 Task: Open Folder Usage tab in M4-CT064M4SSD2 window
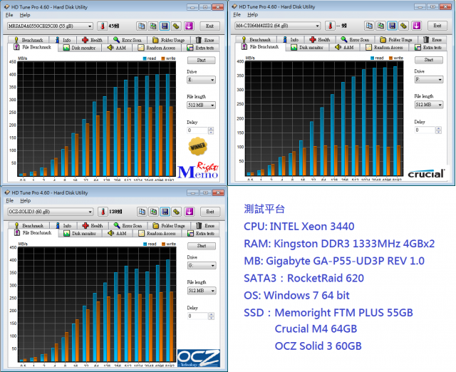(396, 40)
